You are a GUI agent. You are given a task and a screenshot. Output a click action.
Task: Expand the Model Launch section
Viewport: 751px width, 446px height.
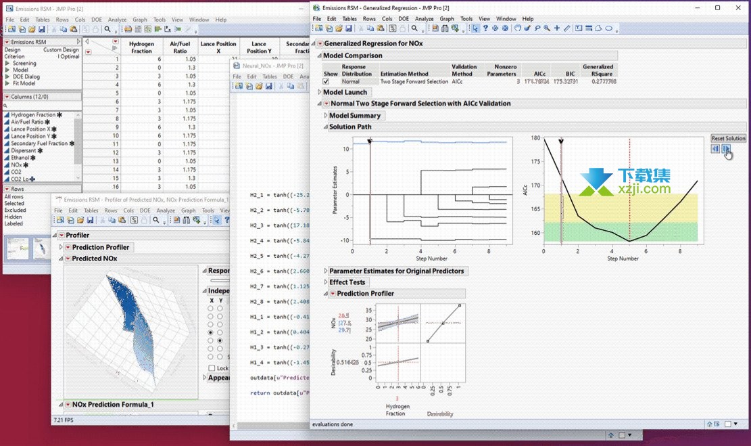(x=320, y=92)
